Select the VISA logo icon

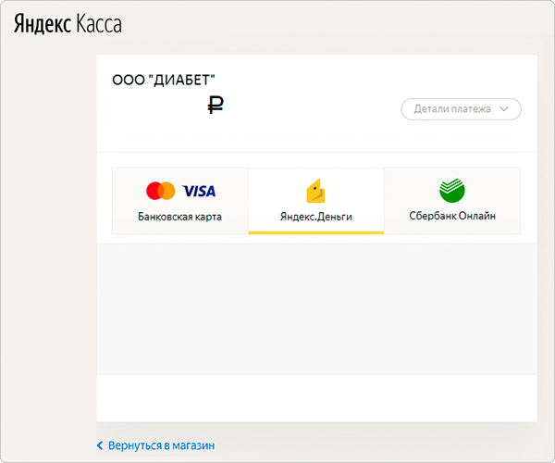tap(199, 192)
